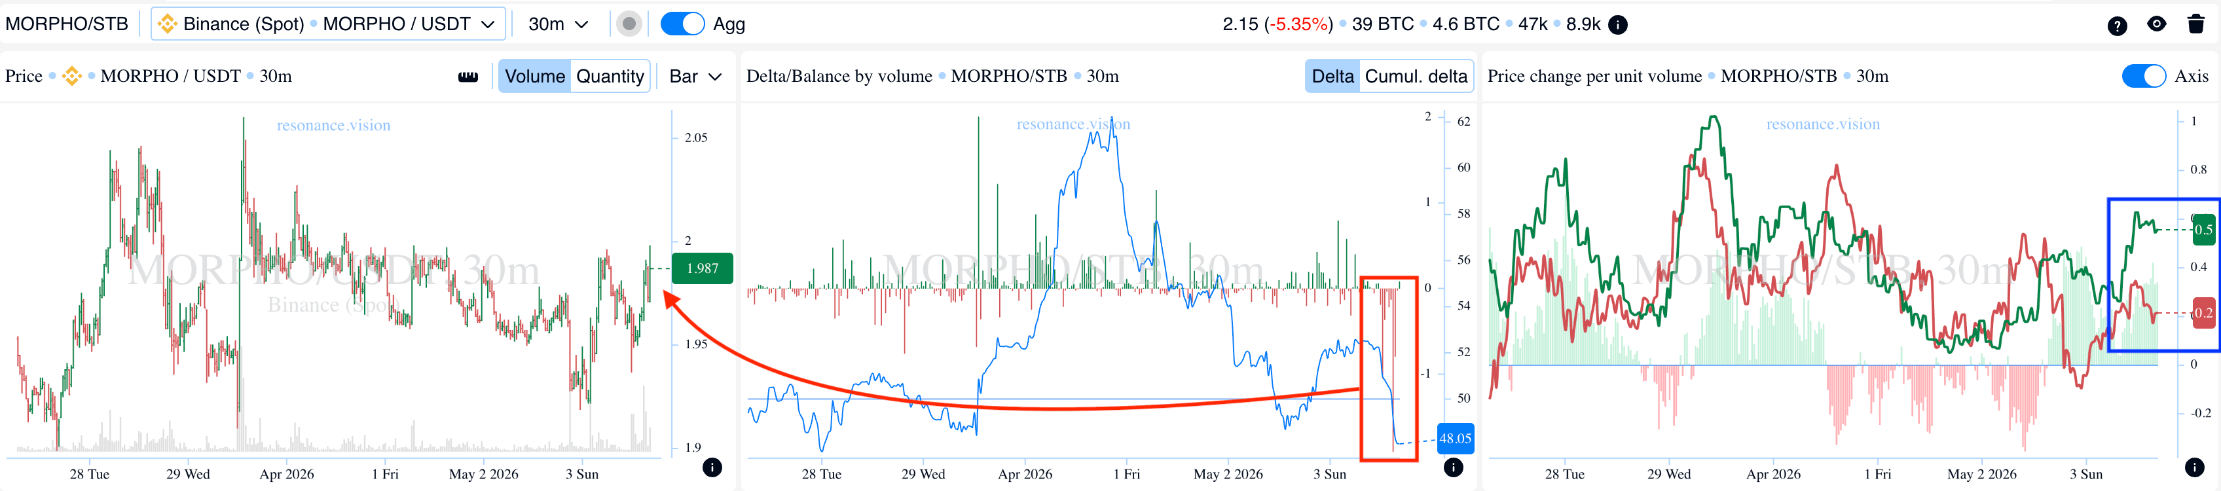The height and width of the screenshot is (491, 2221).
Task: Click the red 0.2 value tag
Action: (x=2204, y=313)
